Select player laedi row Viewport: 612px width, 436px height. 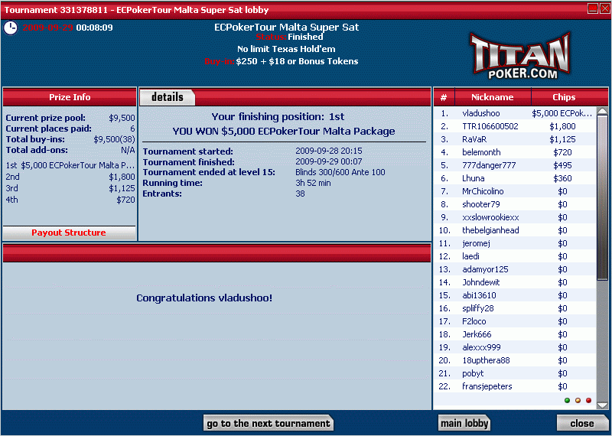(x=515, y=256)
